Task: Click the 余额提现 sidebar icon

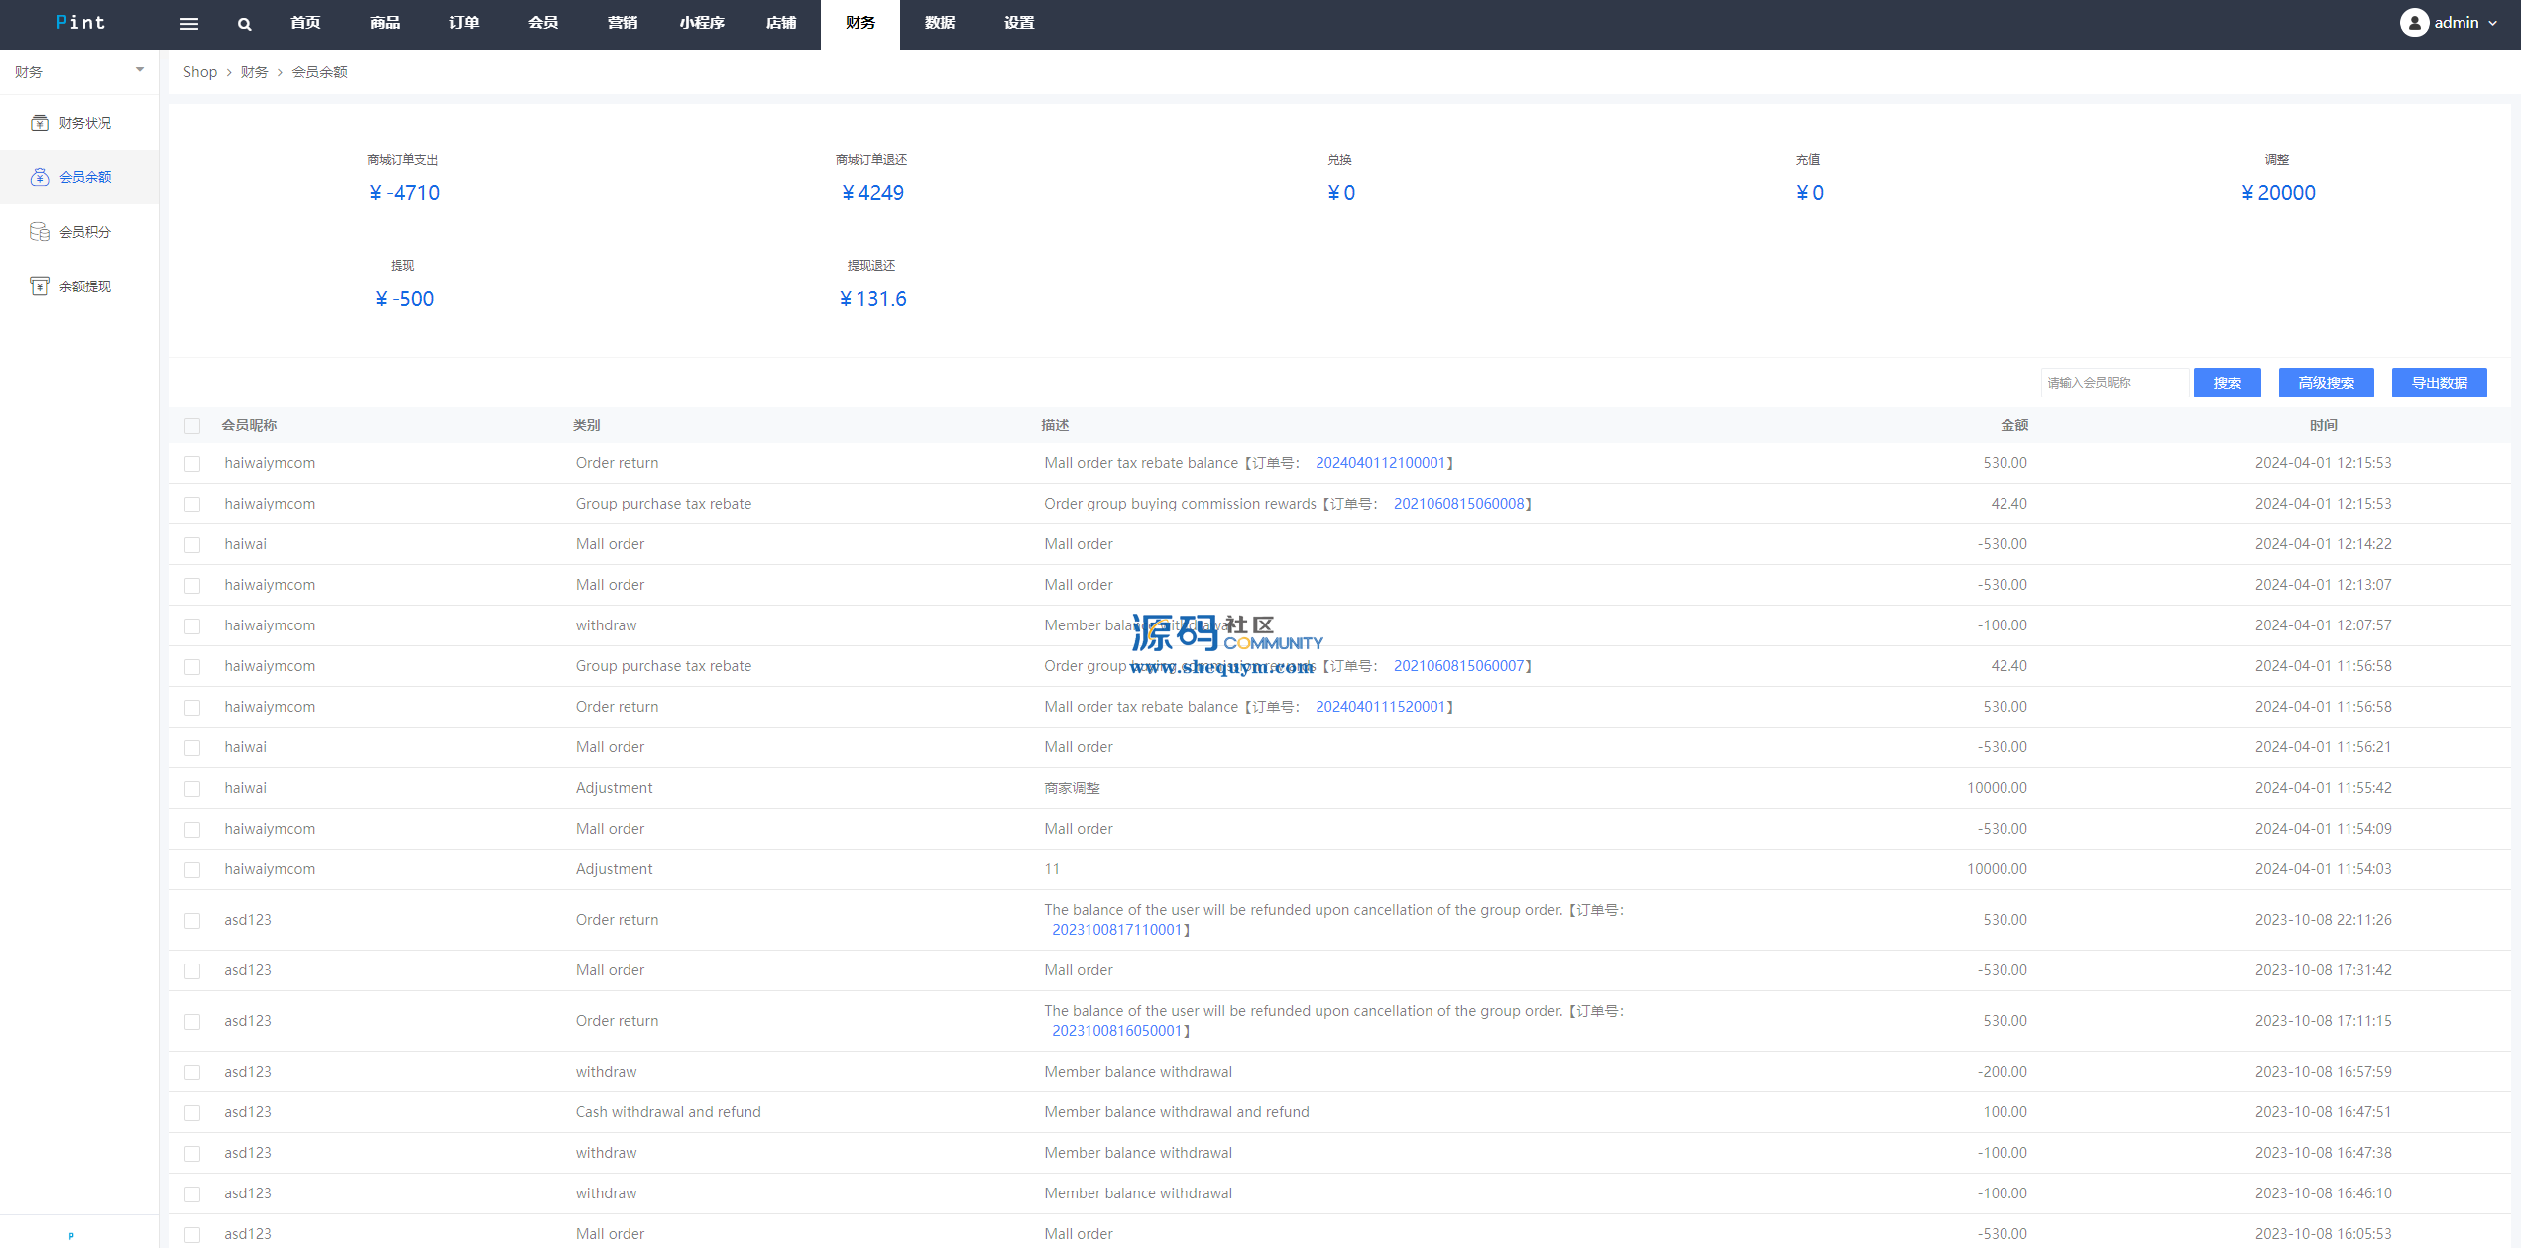Action: click(40, 286)
